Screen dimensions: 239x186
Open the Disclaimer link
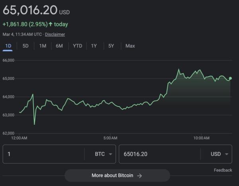(x=55, y=34)
